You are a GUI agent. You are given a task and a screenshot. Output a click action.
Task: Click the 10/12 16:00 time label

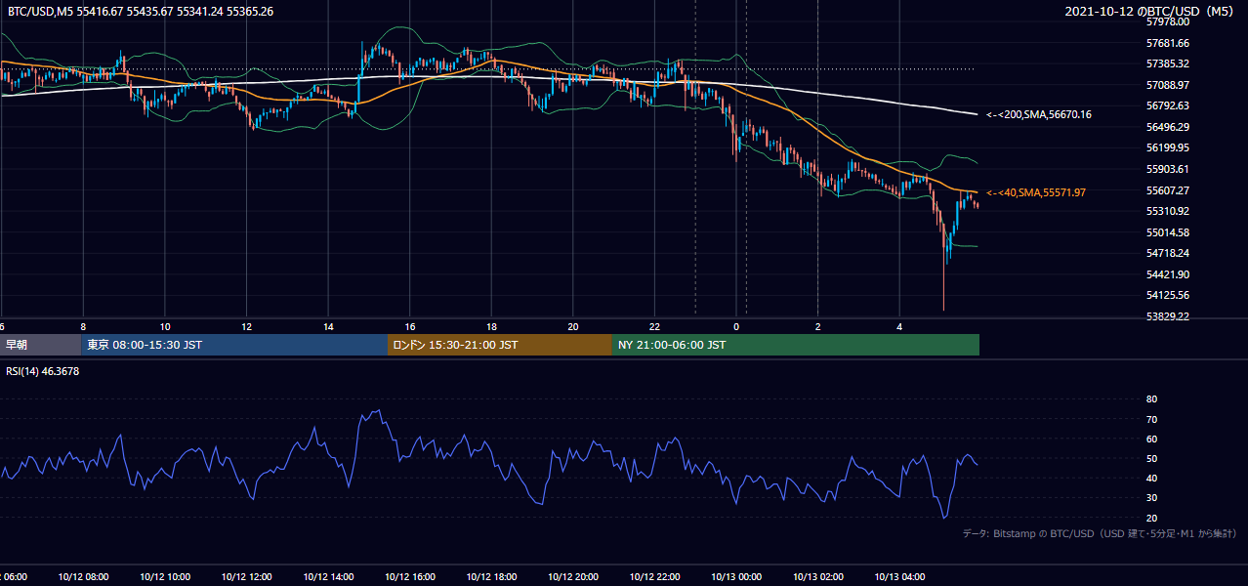410,577
